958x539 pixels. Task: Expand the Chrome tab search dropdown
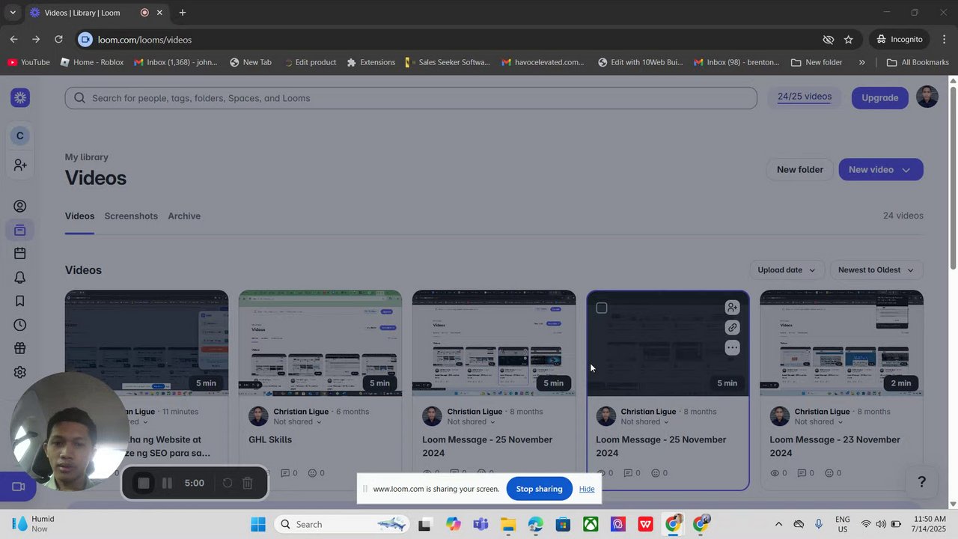[13, 13]
